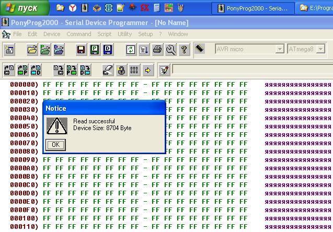The width and height of the screenshot is (333, 232).
Task: Expand the AVR micro device family dropdown
Action: click(x=280, y=49)
